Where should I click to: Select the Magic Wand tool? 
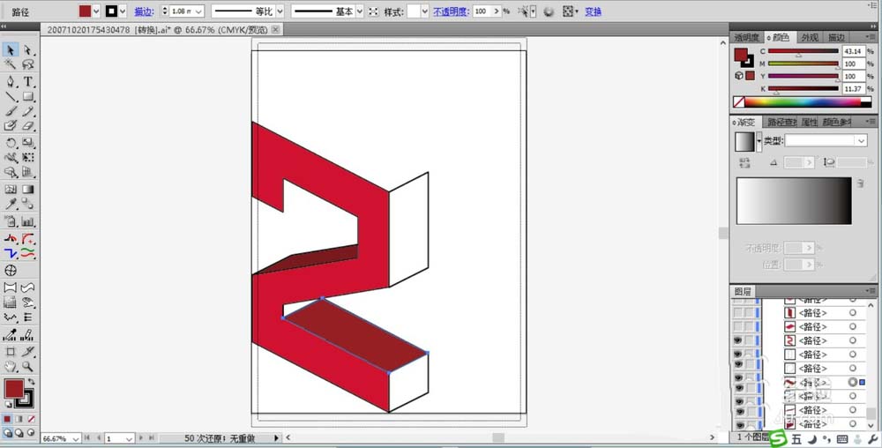click(x=10, y=65)
